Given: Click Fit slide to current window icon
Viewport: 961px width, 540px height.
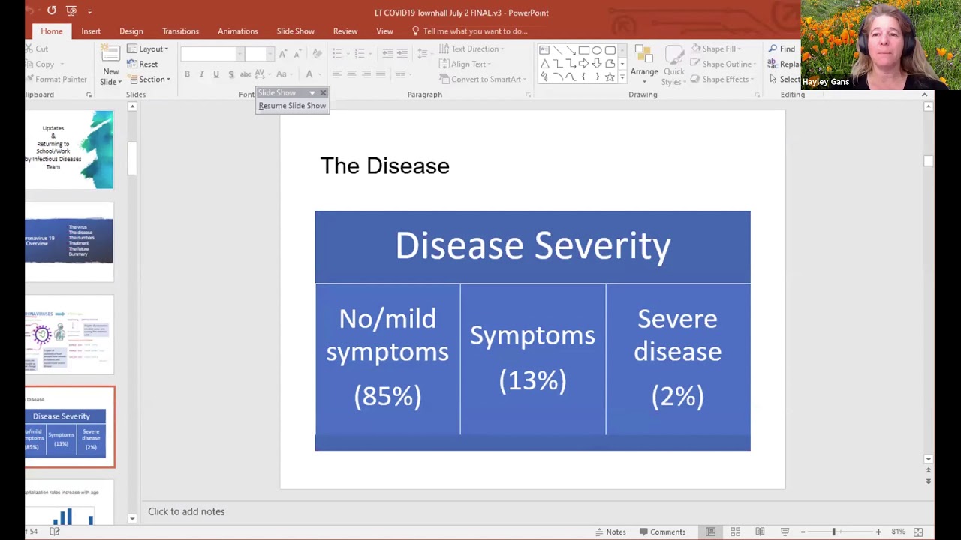Looking at the screenshot, I should point(918,532).
